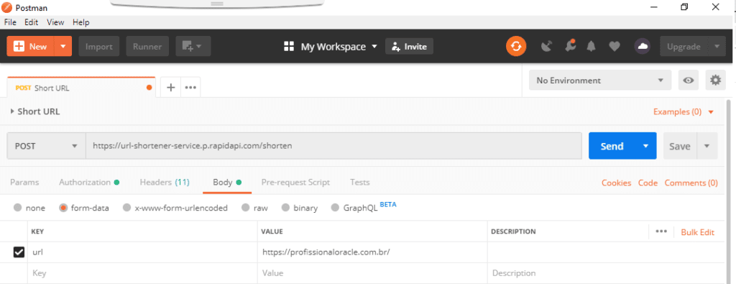The image size is (736, 284).
Task: Click the Runner button
Action: (147, 47)
